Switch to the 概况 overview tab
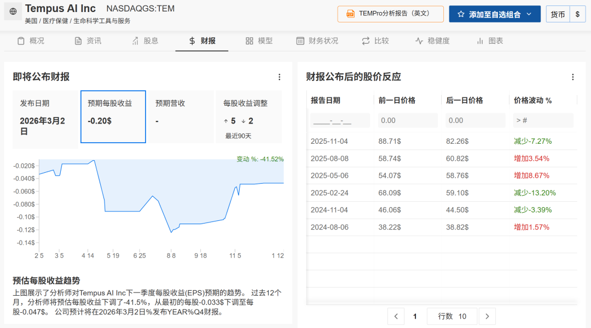This screenshot has height=328, width=591. click(31, 41)
